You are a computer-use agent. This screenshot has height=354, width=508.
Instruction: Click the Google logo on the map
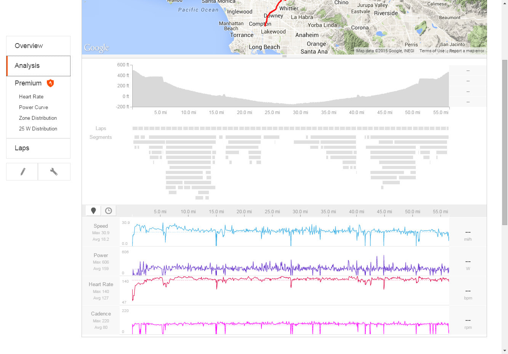coord(96,48)
